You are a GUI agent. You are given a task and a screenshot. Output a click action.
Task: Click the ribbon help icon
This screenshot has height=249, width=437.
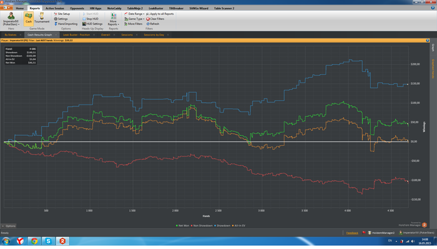433,8
